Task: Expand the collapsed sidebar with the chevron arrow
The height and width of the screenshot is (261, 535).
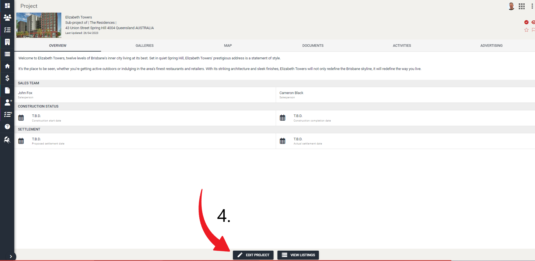Action: pyautogui.click(x=11, y=256)
